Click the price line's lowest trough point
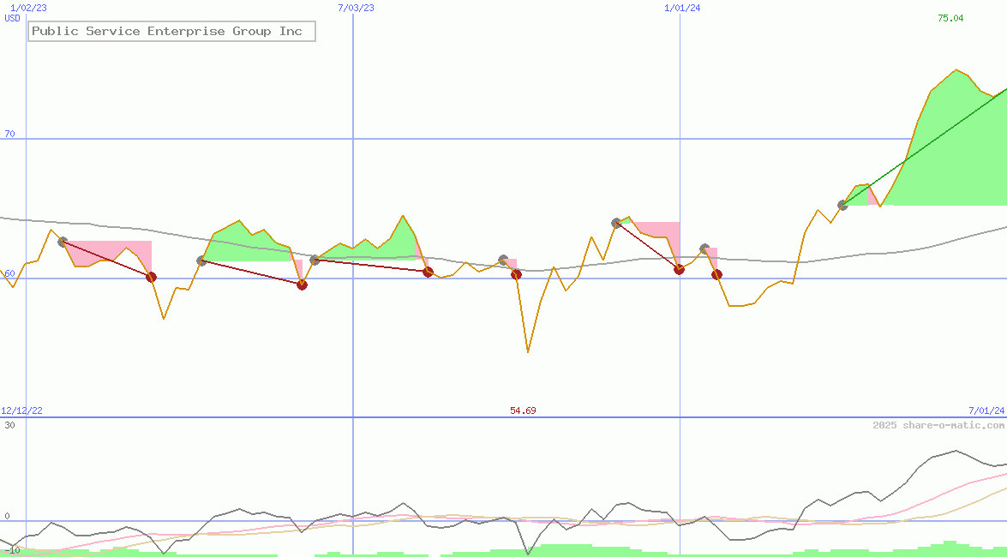 tap(528, 351)
